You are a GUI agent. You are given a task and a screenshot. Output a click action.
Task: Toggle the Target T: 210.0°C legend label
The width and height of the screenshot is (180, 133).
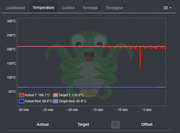coord(71,95)
